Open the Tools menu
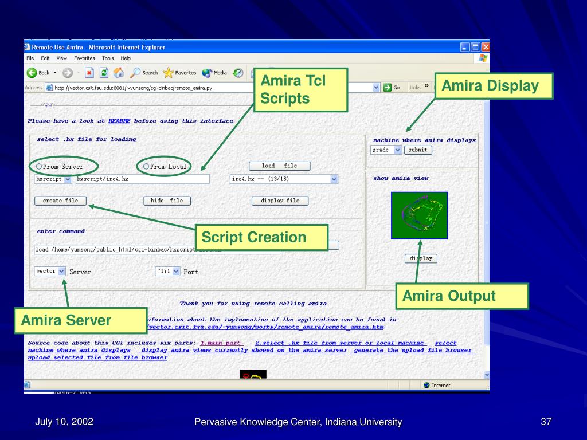Image resolution: width=587 pixels, height=440 pixels. [x=108, y=58]
